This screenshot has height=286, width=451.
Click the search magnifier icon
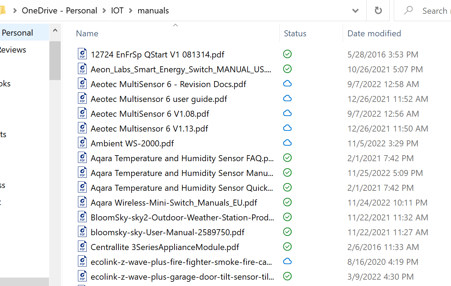point(408,11)
